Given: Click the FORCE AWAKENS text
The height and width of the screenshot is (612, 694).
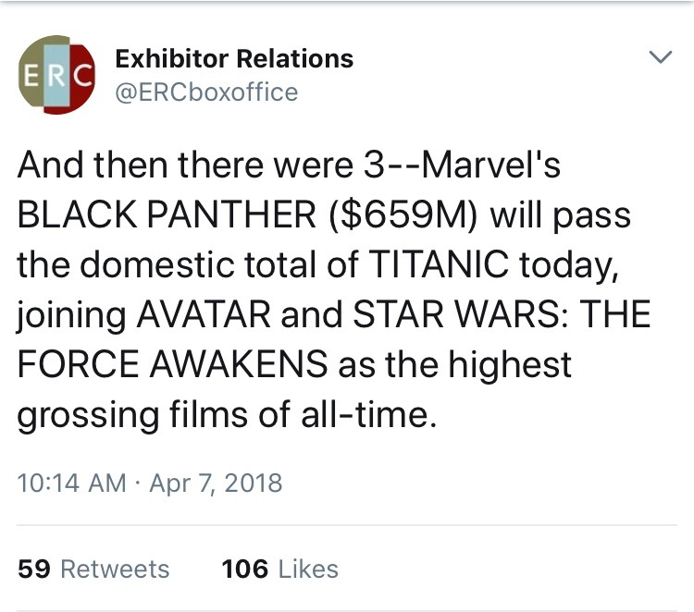Looking at the screenshot, I should 173,364.
